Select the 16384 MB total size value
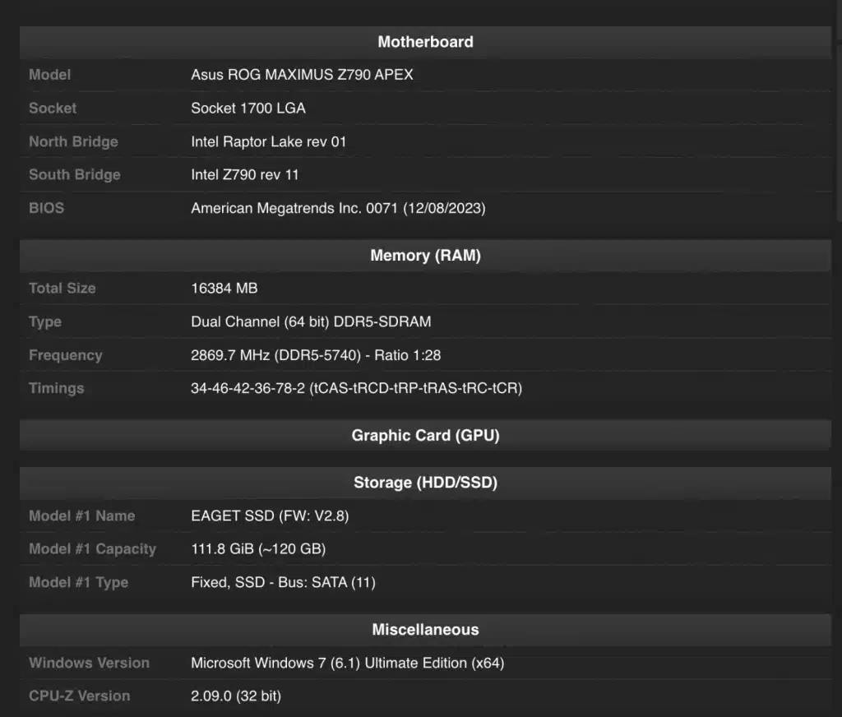Screen dimensions: 842x717 pos(224,289)
